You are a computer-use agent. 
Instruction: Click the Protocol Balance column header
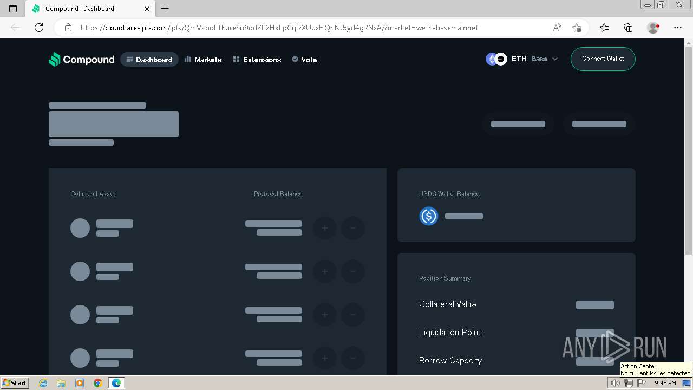pyautogui.click(x=278, y=194)
